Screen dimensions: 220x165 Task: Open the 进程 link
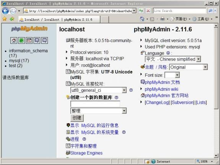(75, 139)
